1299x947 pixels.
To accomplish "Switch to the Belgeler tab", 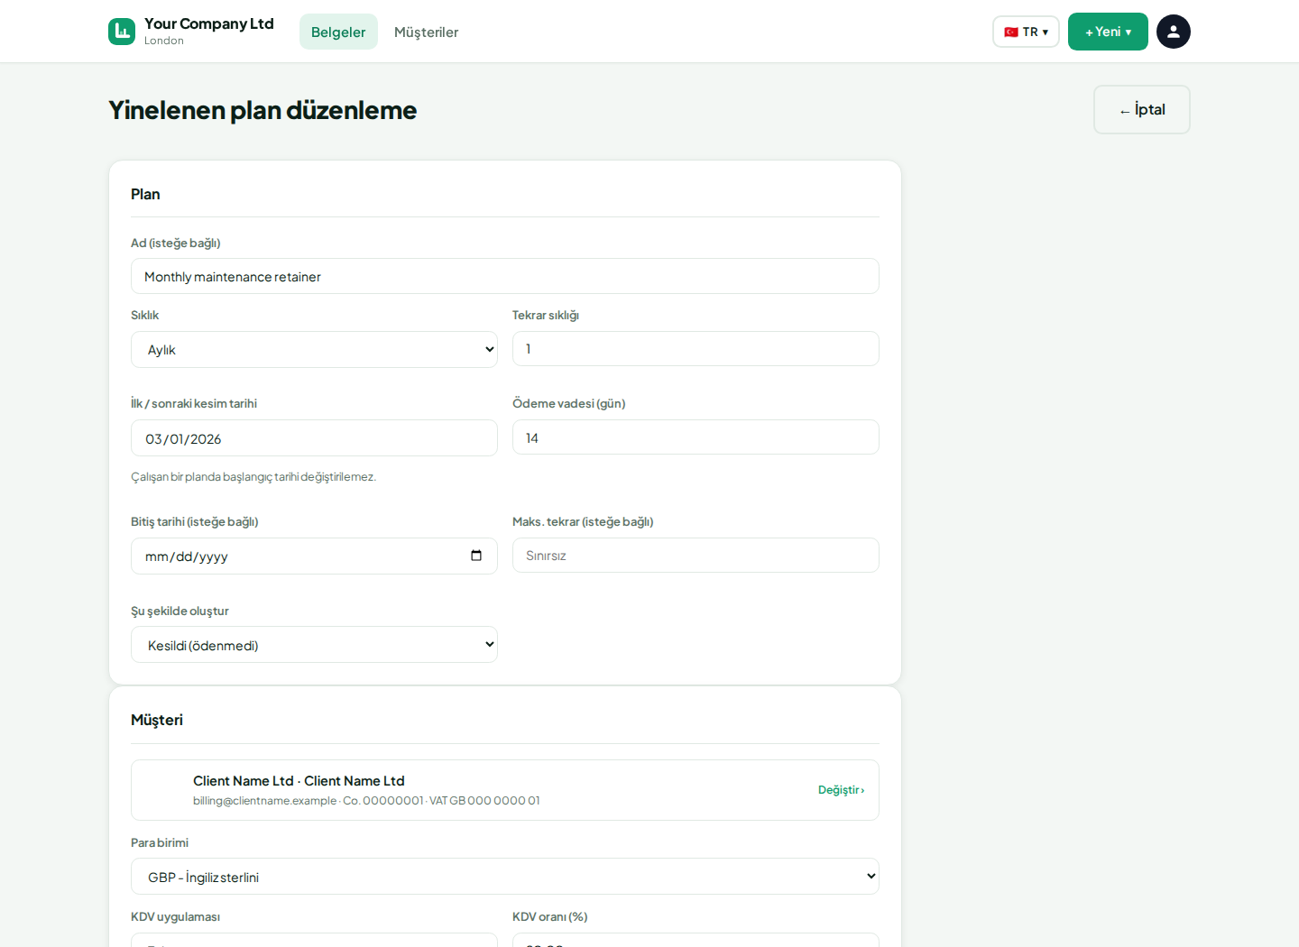I will (338, 32).
